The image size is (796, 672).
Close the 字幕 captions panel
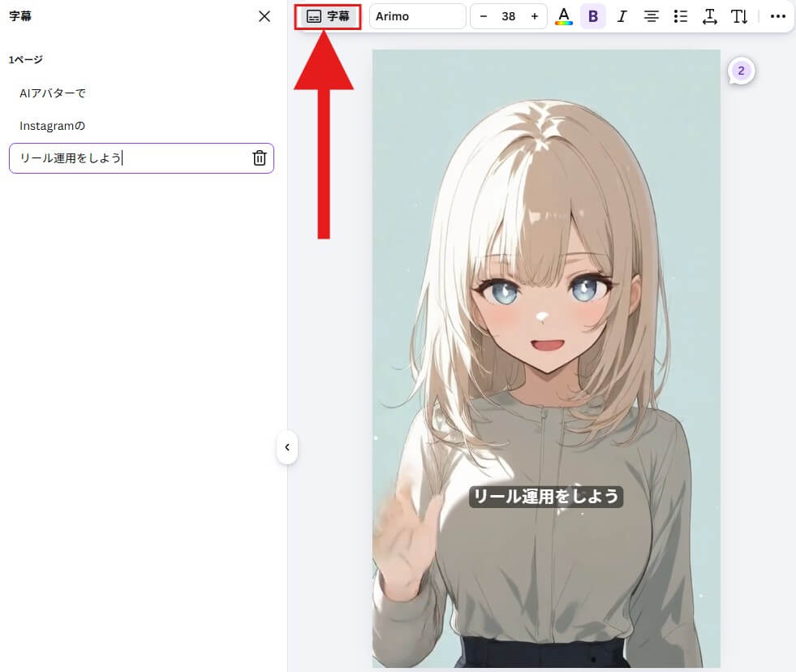click(x=264, y=16)
